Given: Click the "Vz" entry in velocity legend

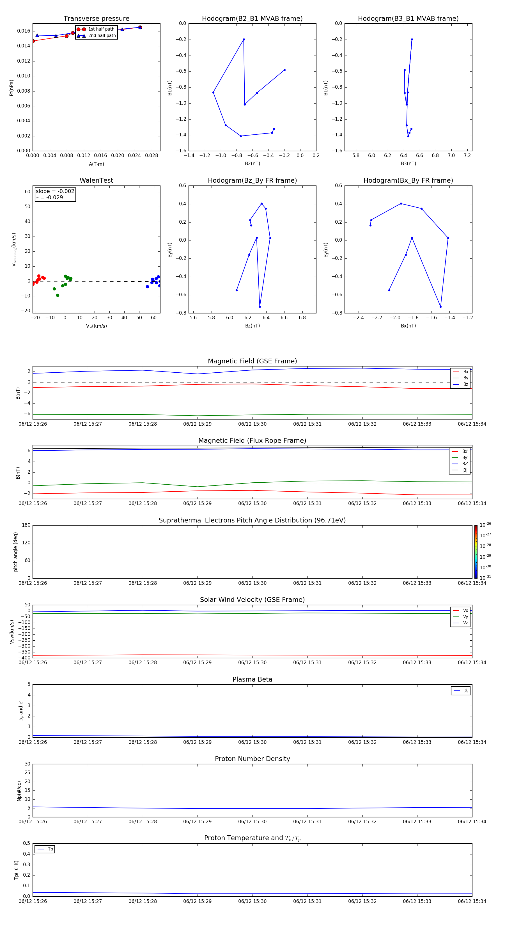Looking at the screenshot, I should tap(460, 623).
